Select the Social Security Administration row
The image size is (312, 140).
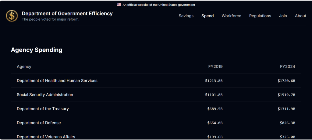(x=45, y=94)
